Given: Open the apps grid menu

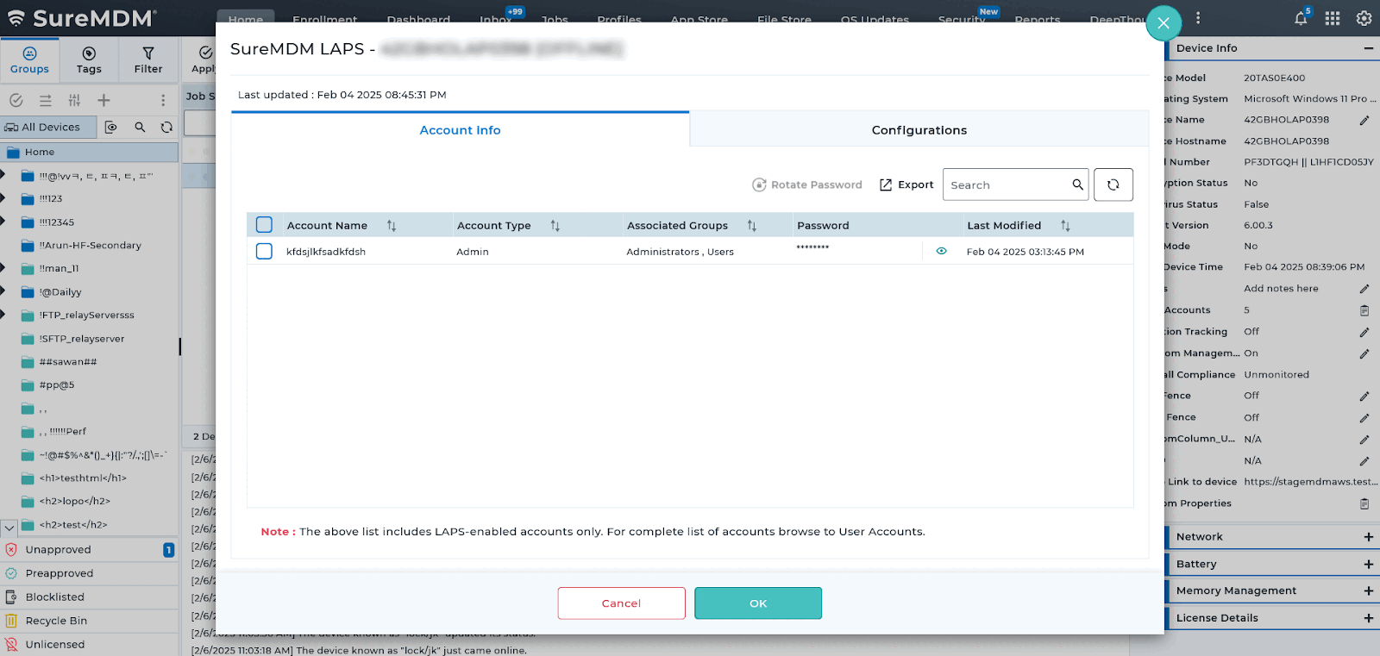Looking at the screenshot, I should pos(1333,18).
